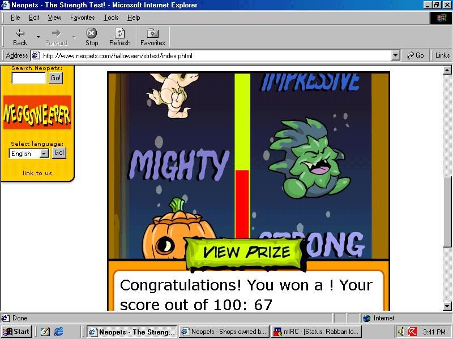Open the Favorites menu

(x=82, y=18)
